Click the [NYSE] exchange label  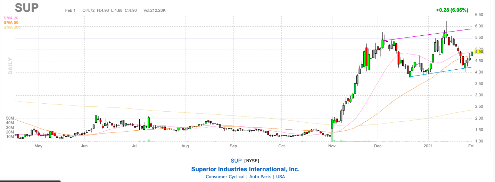pyautogui.click(x=251, y=161)
